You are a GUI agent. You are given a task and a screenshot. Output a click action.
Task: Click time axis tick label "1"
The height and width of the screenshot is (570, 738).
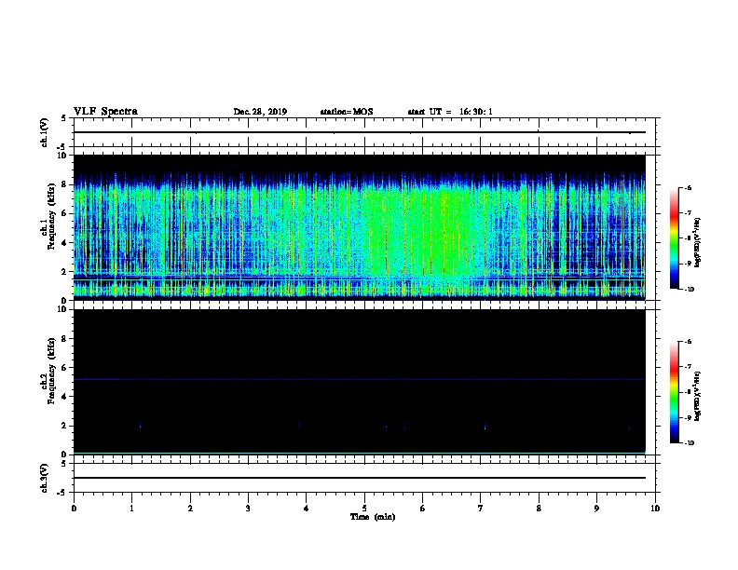click(131, 509)
